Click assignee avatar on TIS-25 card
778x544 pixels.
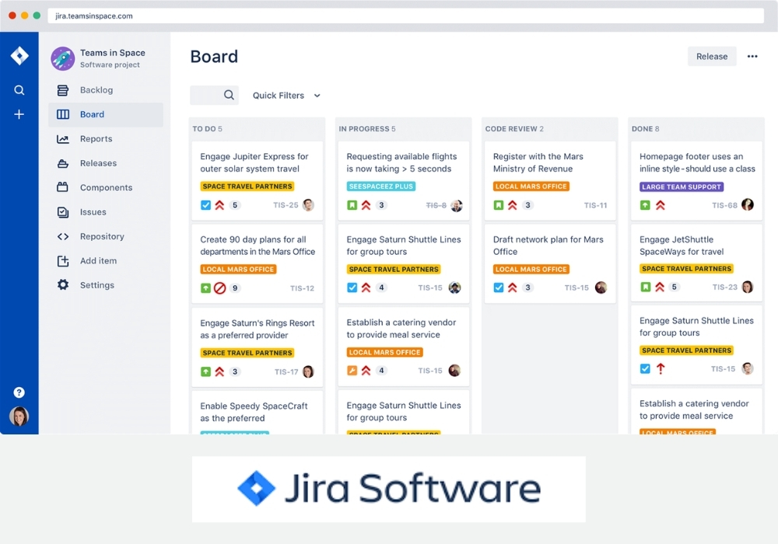click(309, 205)
